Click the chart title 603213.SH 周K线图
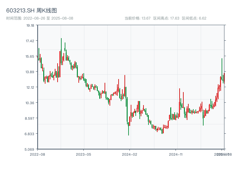This screenshot has height=186, width=249. coord(31,11)
